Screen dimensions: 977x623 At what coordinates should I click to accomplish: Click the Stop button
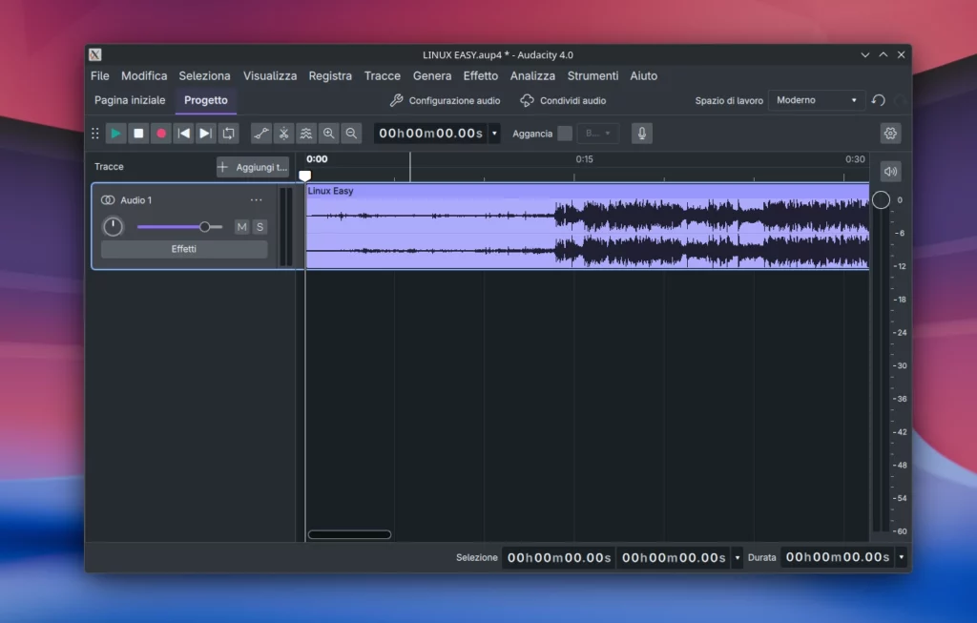coord(138,134)
